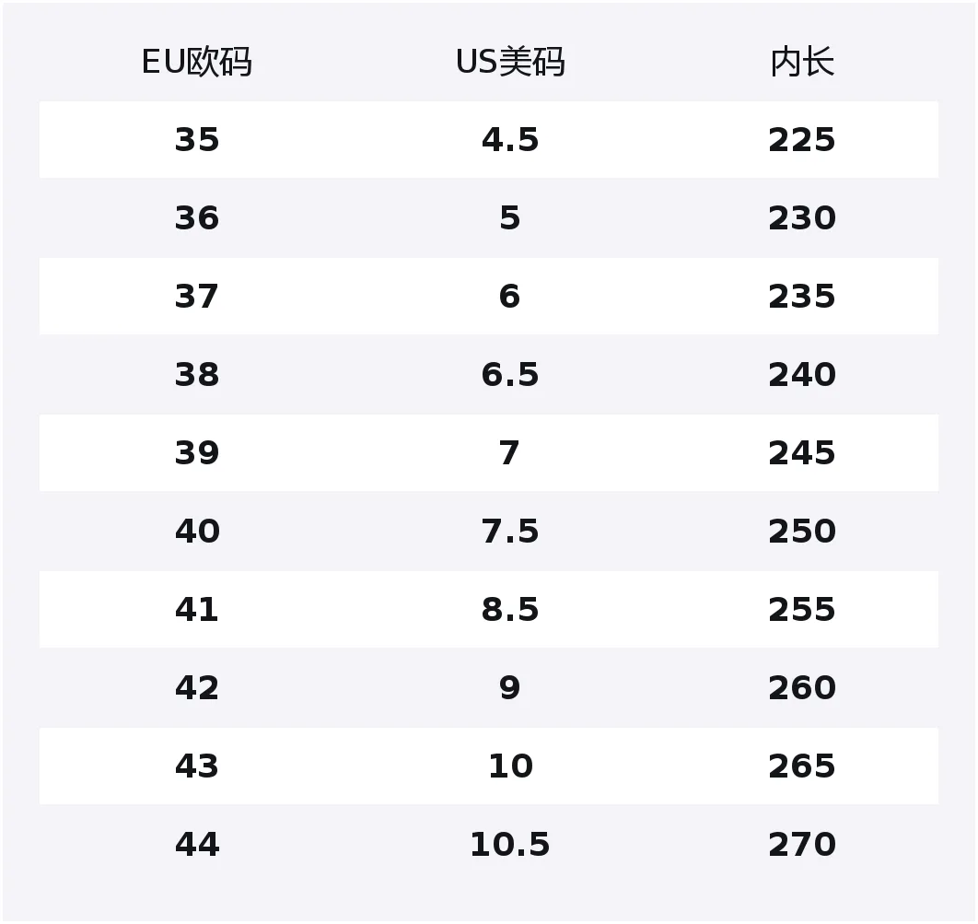This screenshot has height=924, width=978.
Task: Click US size 10.5 value
Action: coord(510,845)
